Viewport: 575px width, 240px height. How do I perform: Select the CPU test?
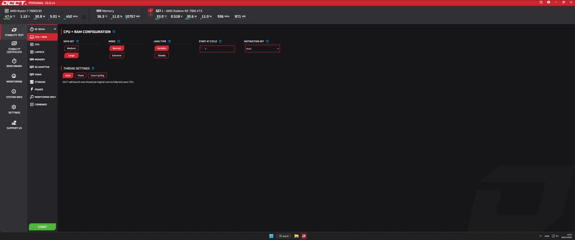coord(43,44)
